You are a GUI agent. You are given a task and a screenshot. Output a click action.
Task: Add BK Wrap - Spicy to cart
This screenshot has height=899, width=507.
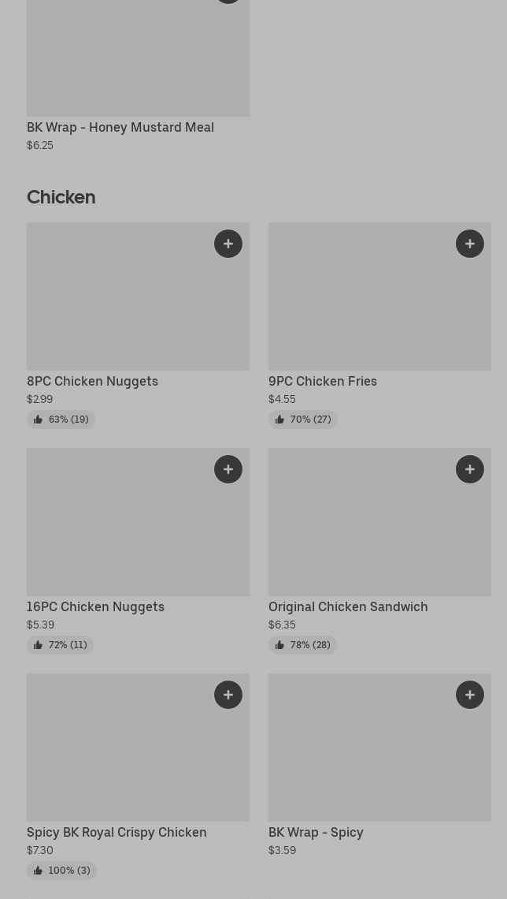tap(470, 695)
